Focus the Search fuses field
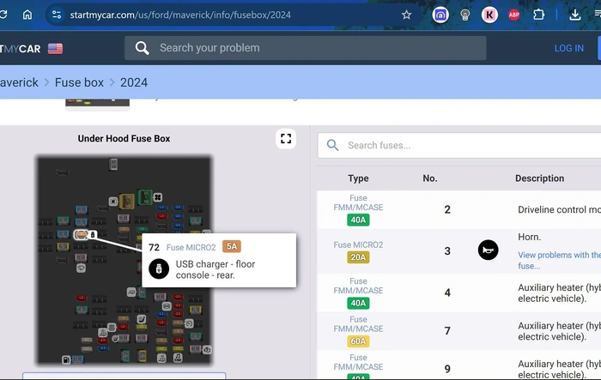The width and height of the screenshot is (601, 380). pyautogui.click(x=459, y=145)
